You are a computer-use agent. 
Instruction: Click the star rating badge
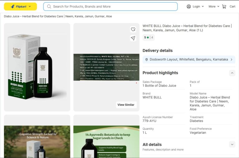tap(148, 37)
